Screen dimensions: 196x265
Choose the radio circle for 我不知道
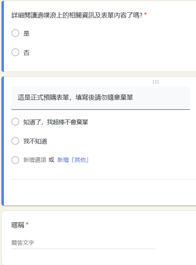[15, 141]
